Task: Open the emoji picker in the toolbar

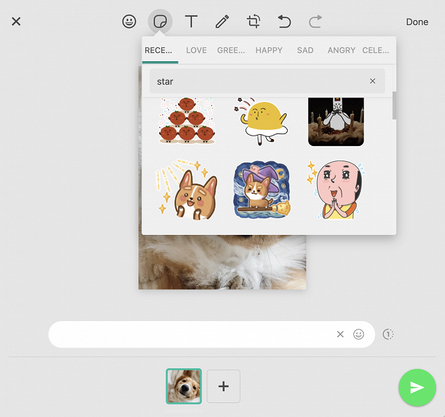Action: pyautogui.click(x=129, y=22)
